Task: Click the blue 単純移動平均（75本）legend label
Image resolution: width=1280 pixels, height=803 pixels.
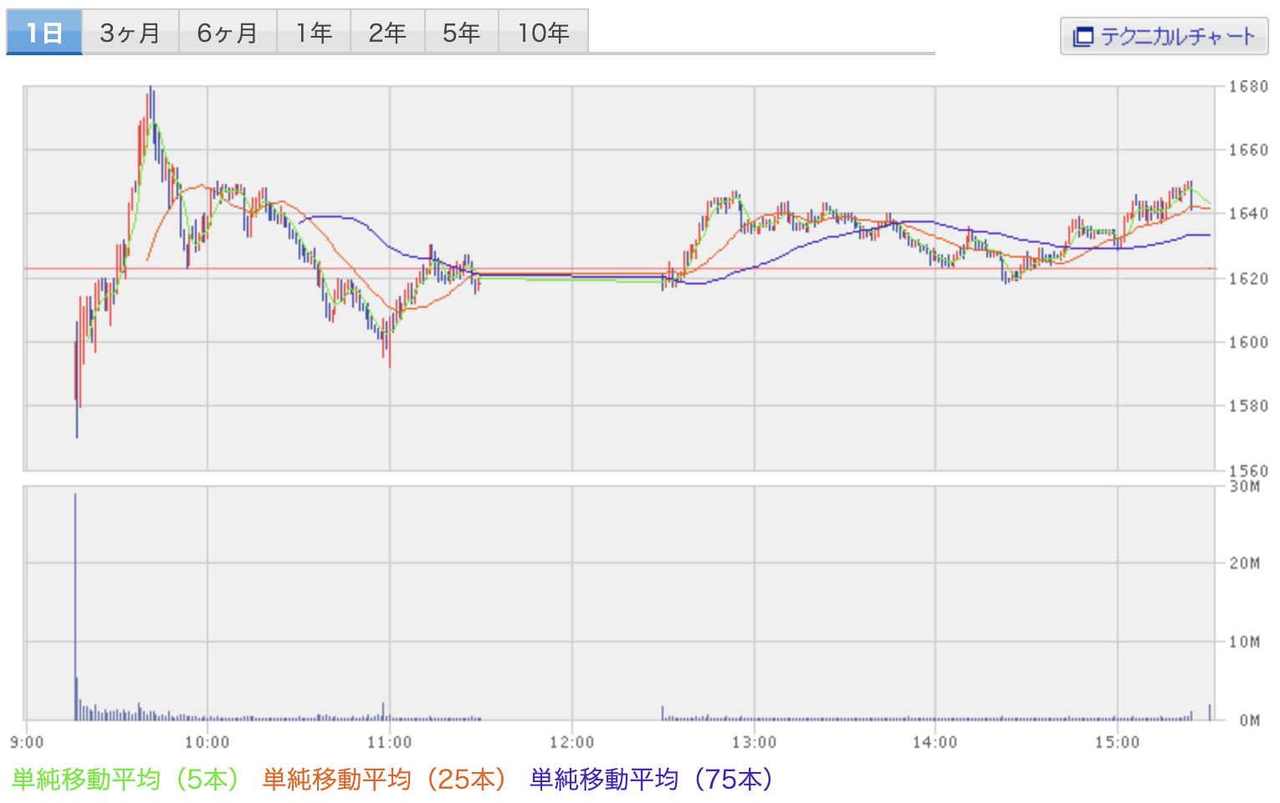Action: click(652, 780)
